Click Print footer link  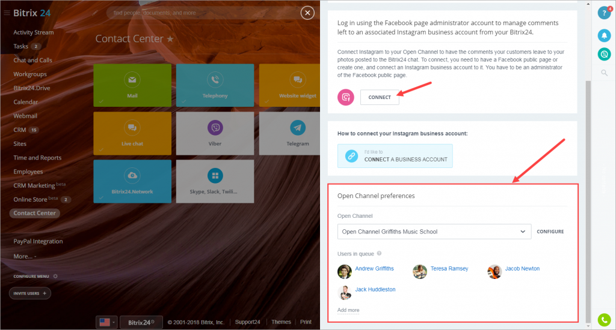coord(306,322)
